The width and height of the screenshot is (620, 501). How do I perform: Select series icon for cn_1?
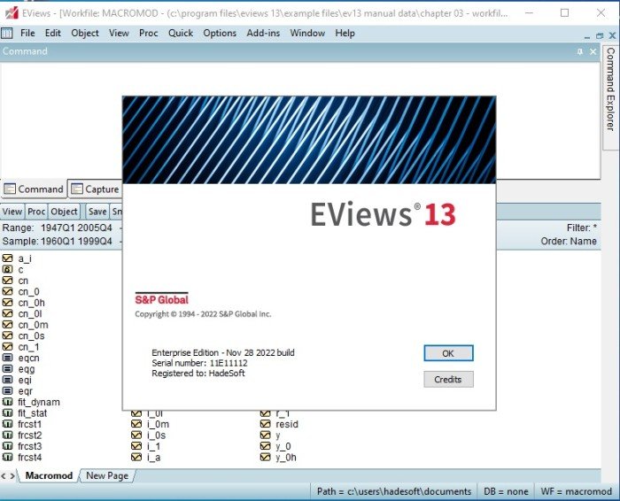pos(7,347)
